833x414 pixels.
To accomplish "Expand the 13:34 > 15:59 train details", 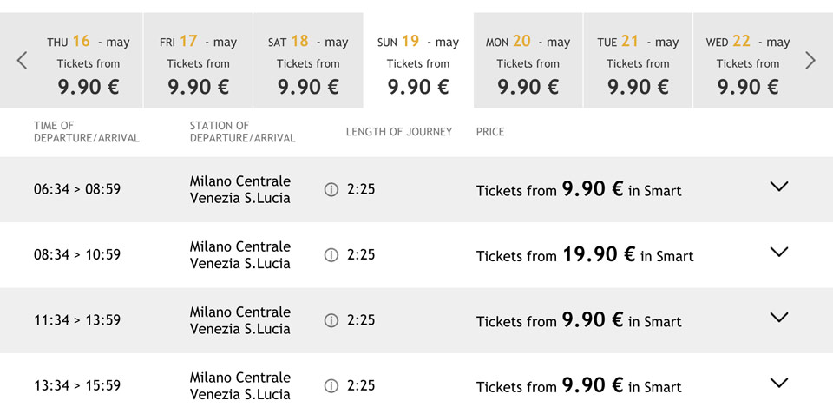I will pos(779,383).
